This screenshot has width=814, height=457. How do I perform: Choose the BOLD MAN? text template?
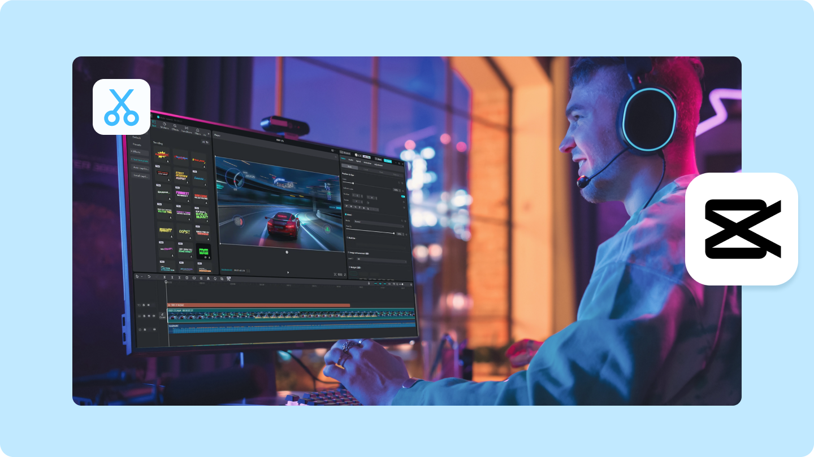(x=201, y=216)
